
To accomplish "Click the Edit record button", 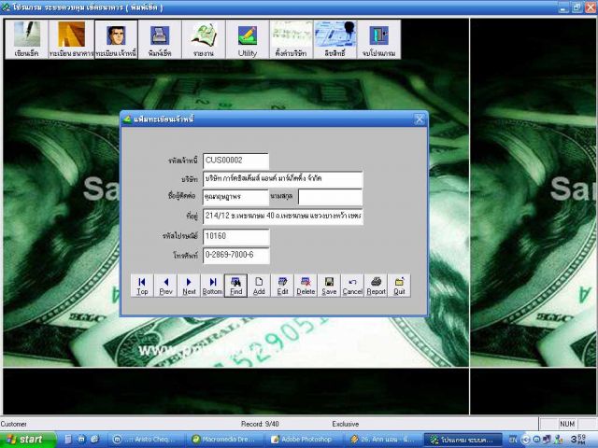I will click(282, 286).
